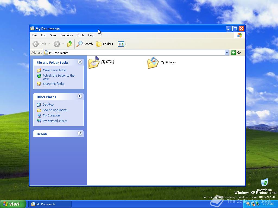
Task: Click the Back arrow toolbar icon
Action: coord(36,44)
